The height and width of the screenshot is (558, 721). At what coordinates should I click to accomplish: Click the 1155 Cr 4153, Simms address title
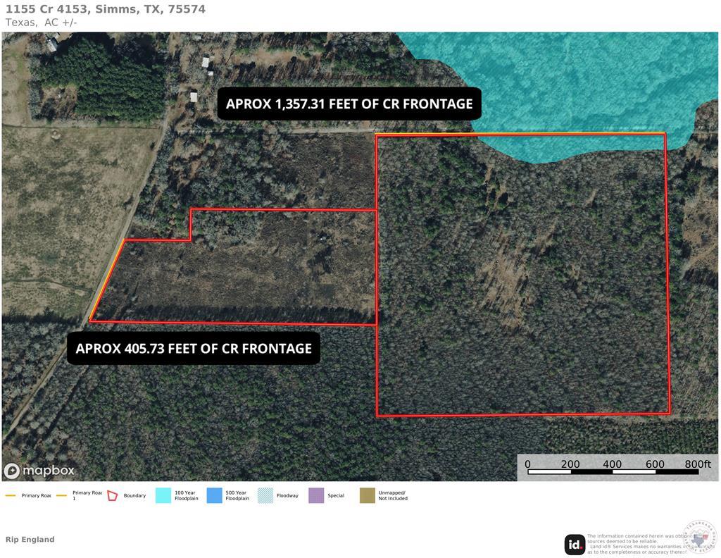point(106,8)
